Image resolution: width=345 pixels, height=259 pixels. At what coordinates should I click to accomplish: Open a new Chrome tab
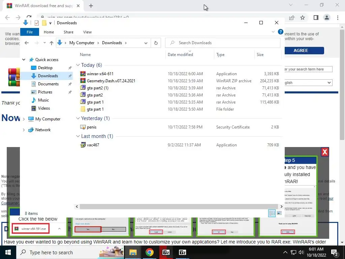[91, 6]
